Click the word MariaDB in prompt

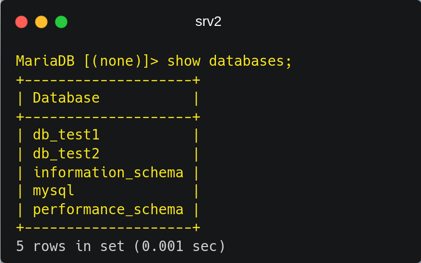click(x=45, y=61)
